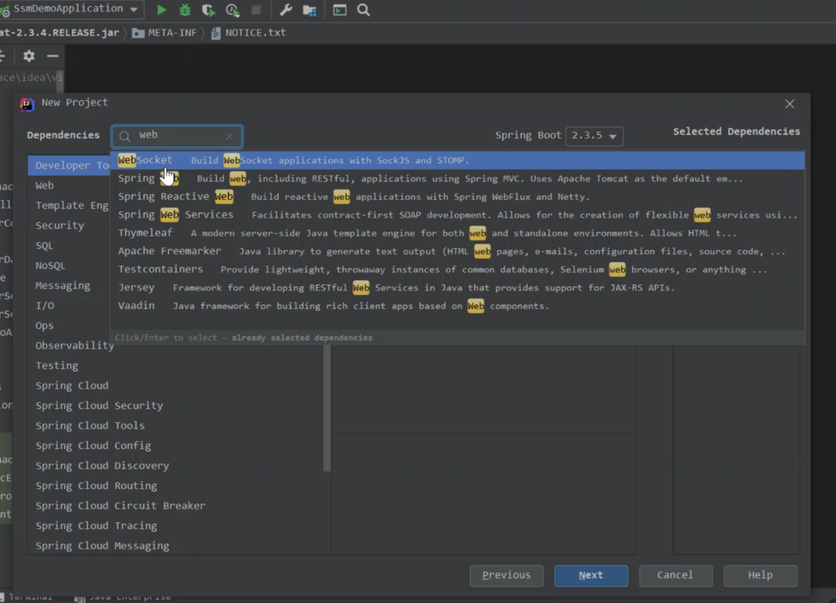Image resolution: width=836 pixels, height=603 pixels.
Task: Select the SQL category
Action: [70, 245]
